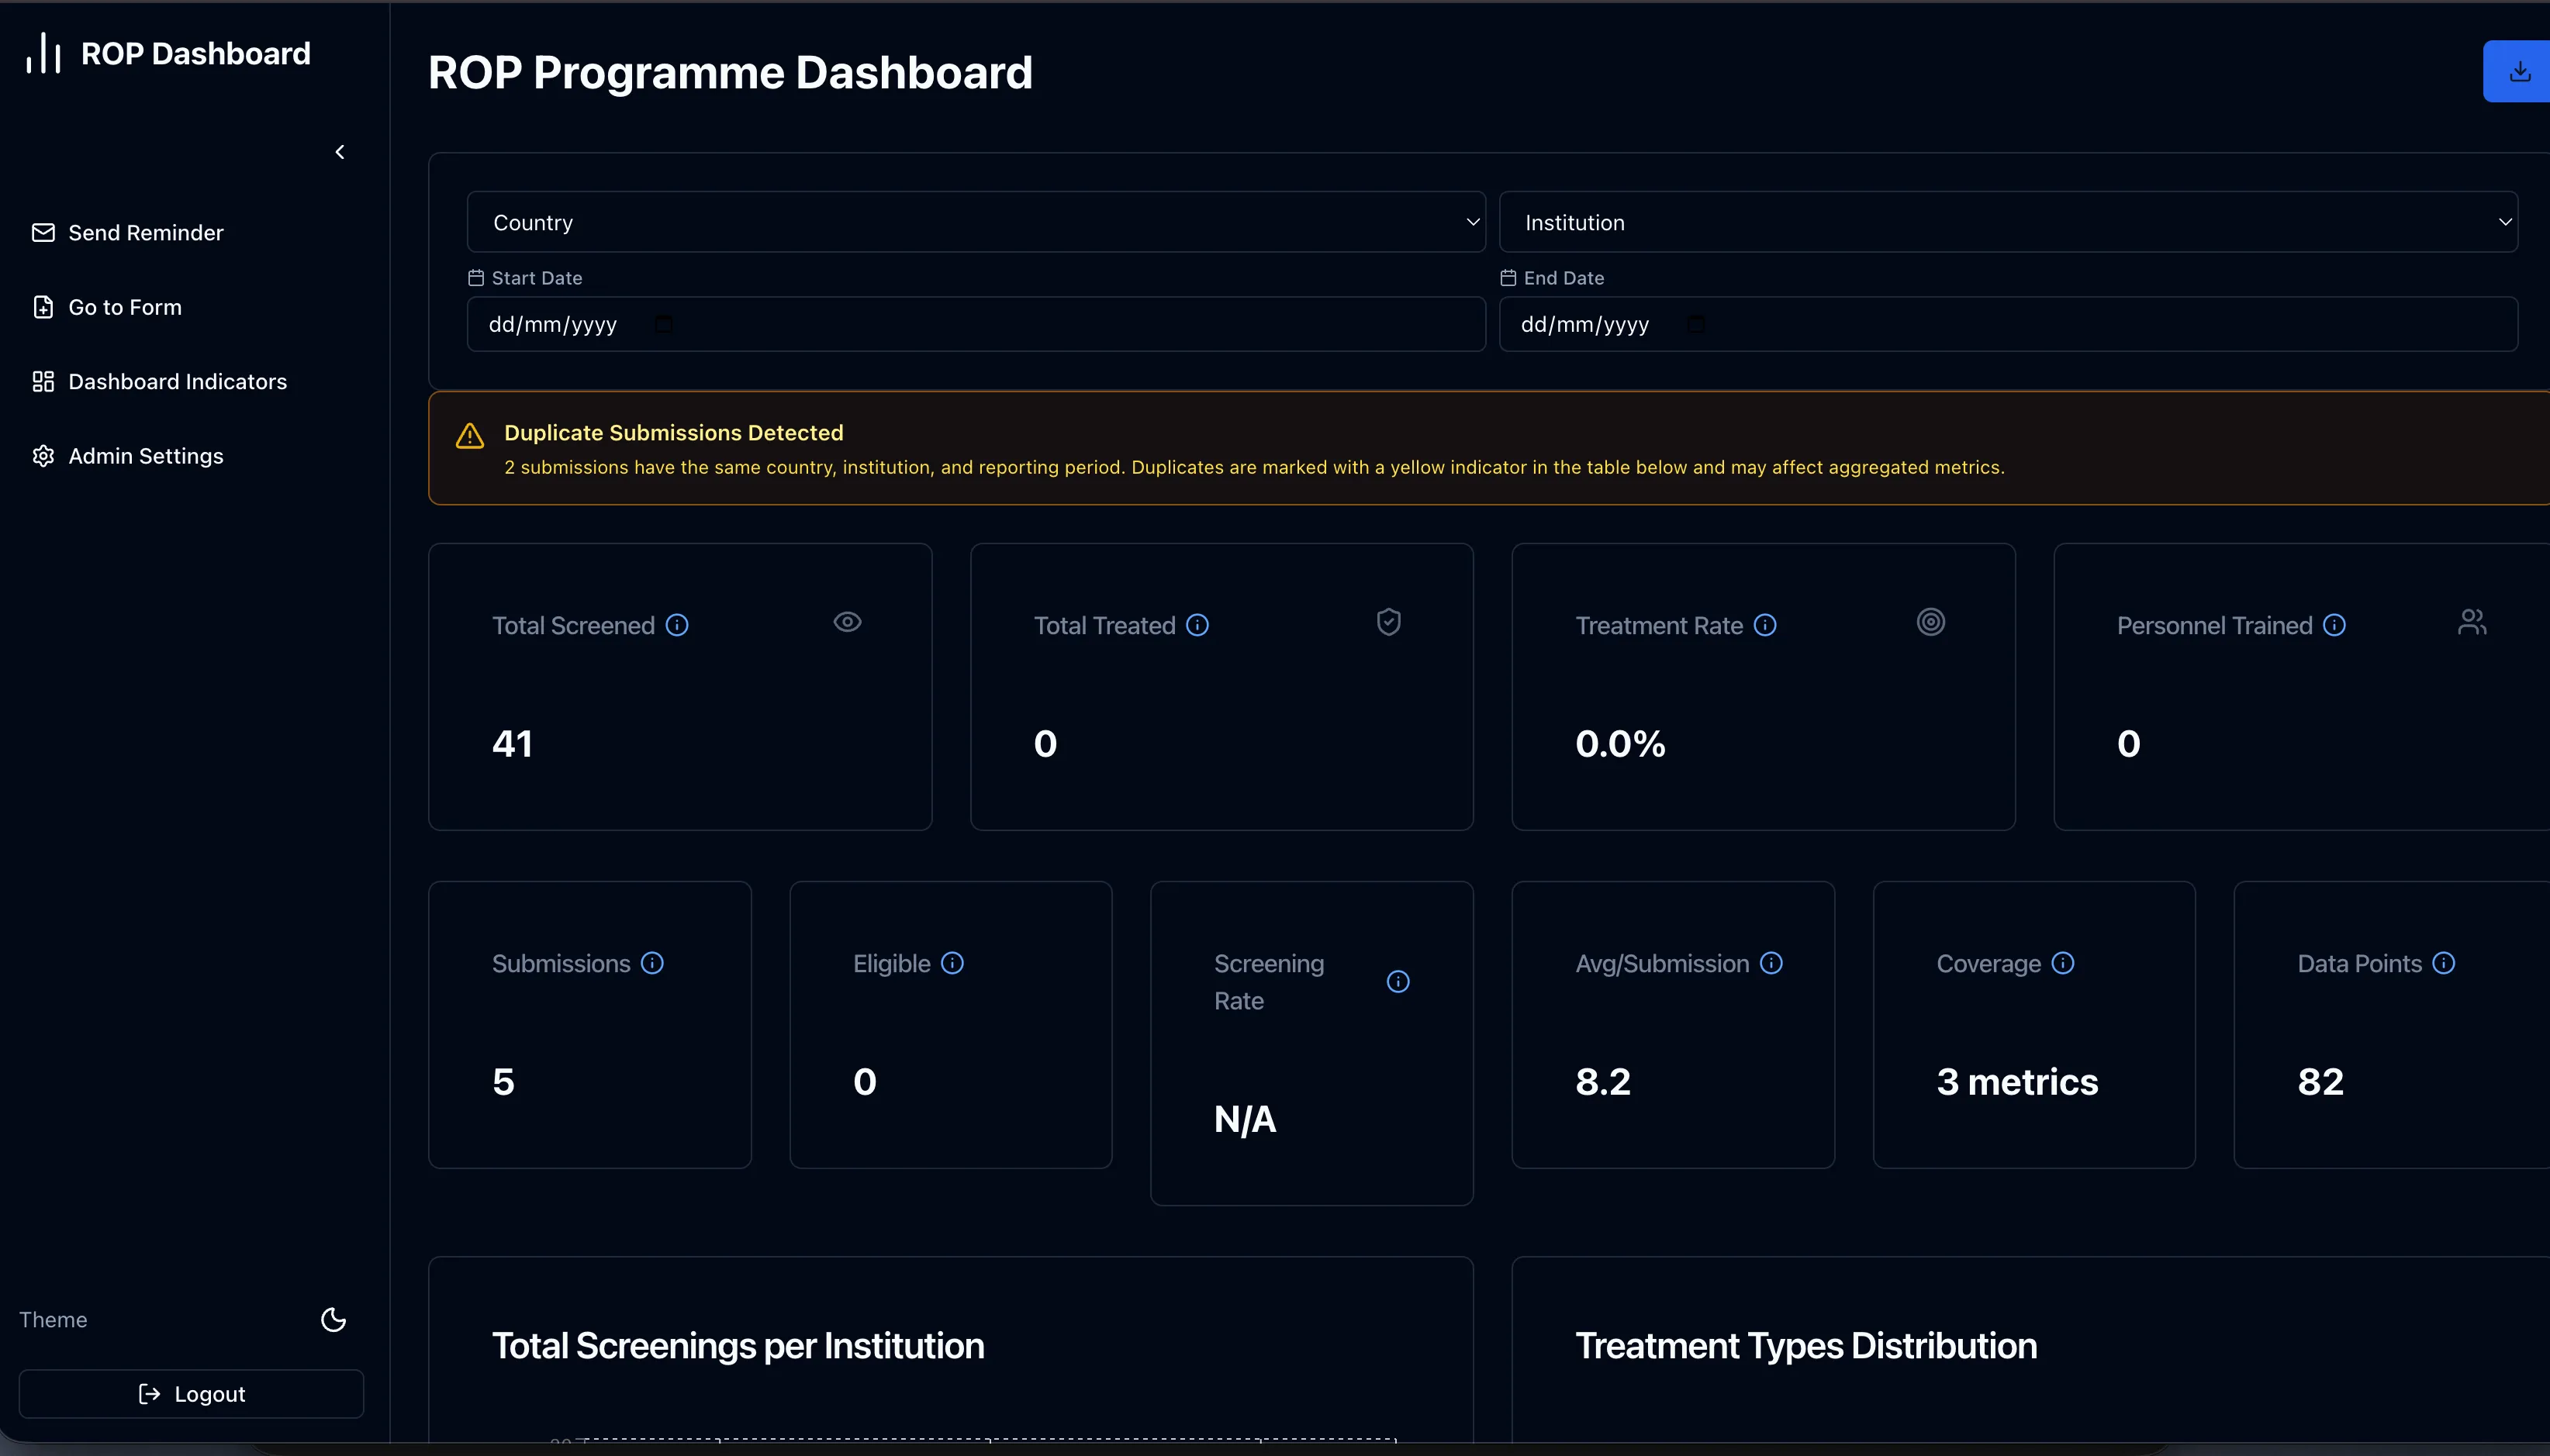Click the Start Date input field

coord(975,322)
